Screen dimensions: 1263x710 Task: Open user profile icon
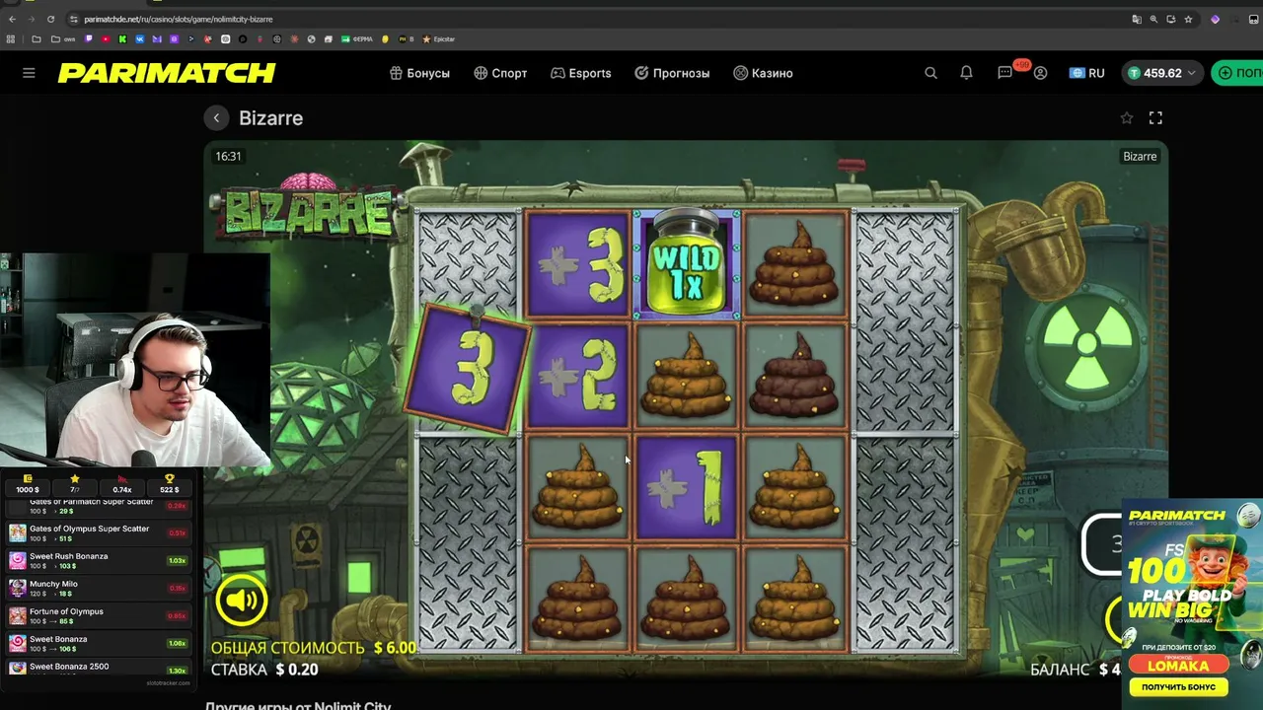(1040, 73)
